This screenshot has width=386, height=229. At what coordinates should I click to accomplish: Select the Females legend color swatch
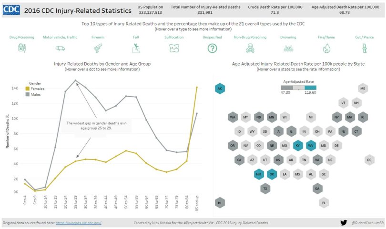click(x=27, y=89)
